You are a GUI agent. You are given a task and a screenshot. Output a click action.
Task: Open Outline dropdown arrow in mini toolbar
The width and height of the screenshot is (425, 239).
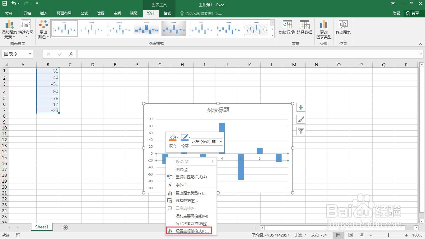[189, 137]
